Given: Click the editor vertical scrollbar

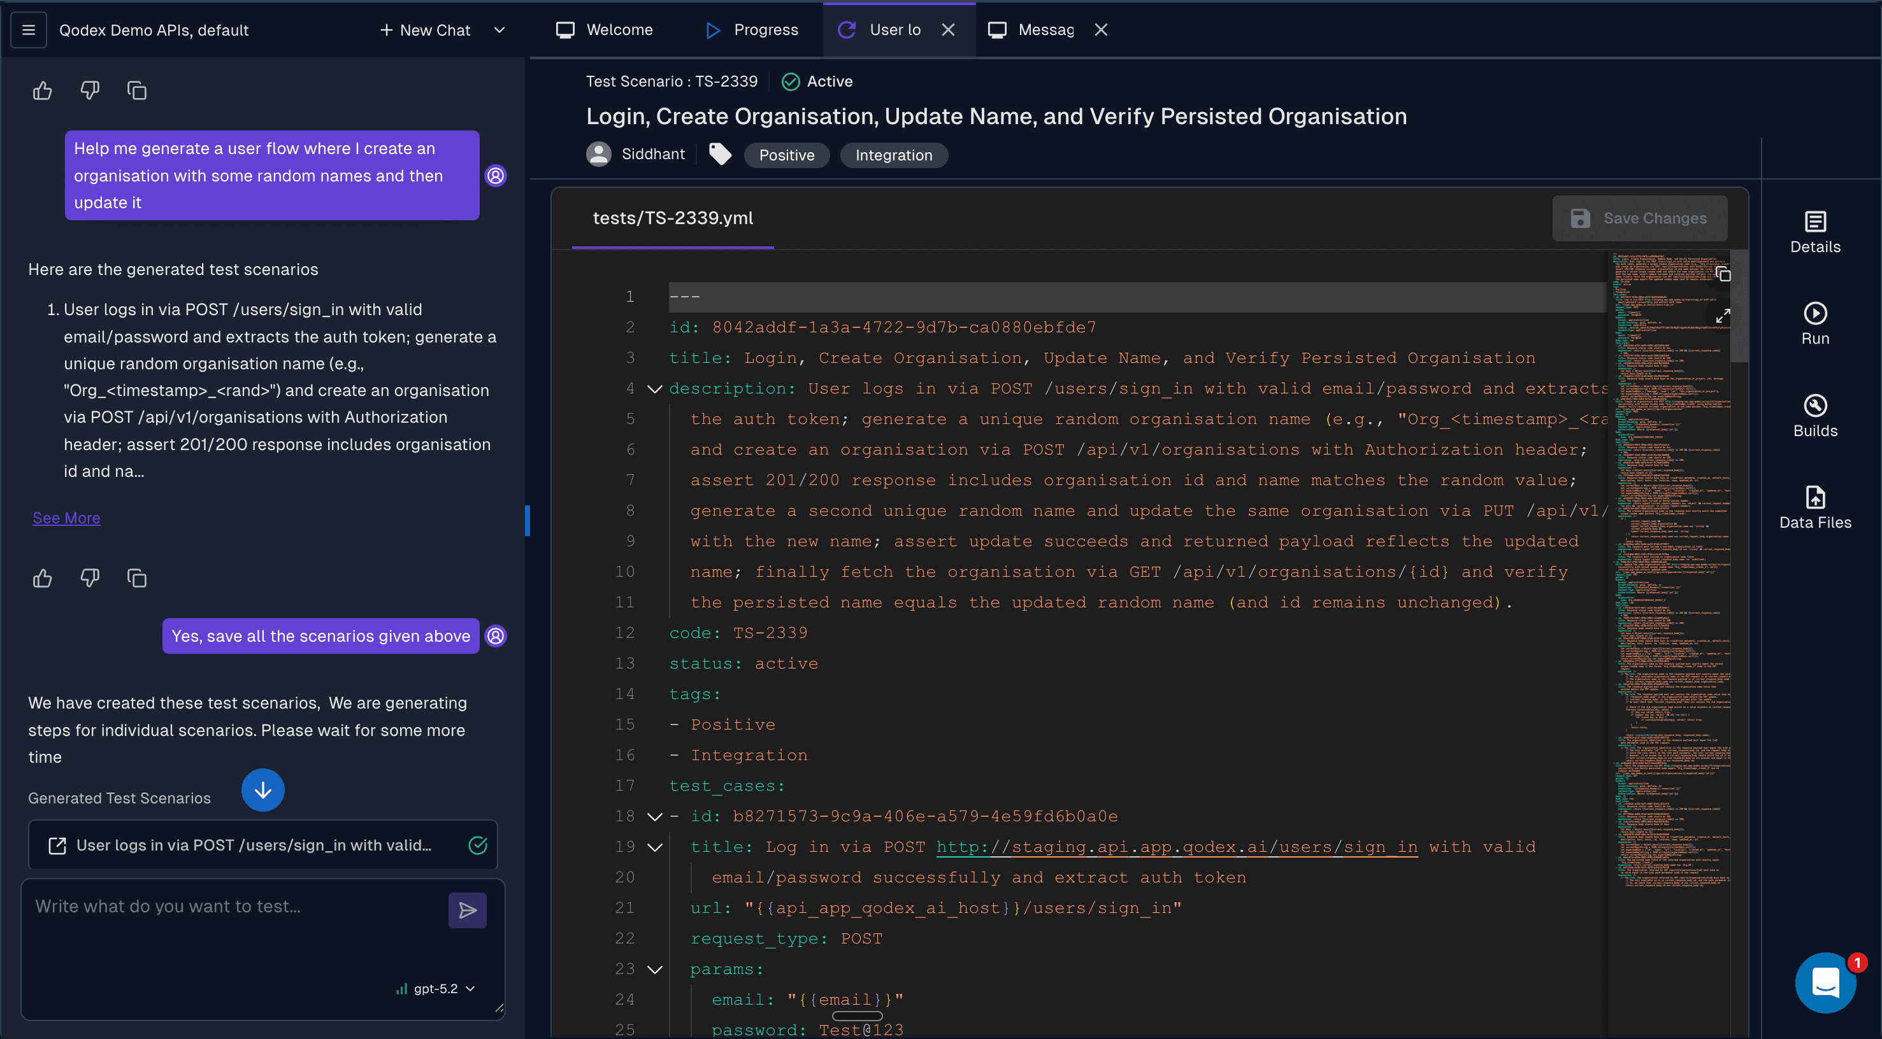Looking at the screenshot, I should click(x=1739, y=306).
